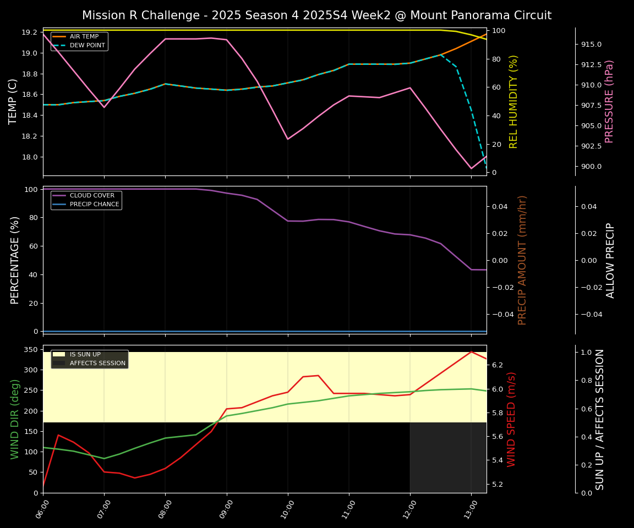Click the DEW POINT legend entry
This screenshot has width=634, height=528.
[87, 46]
